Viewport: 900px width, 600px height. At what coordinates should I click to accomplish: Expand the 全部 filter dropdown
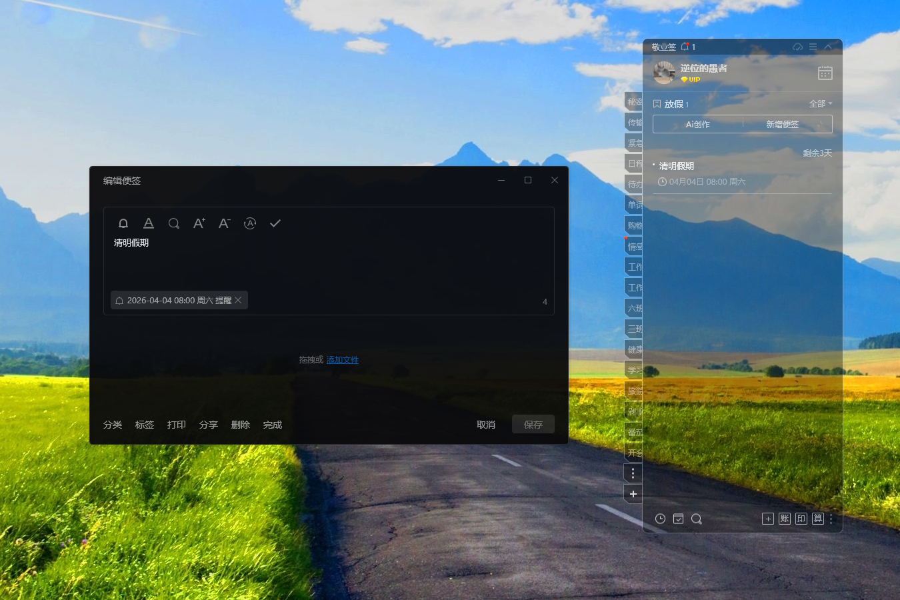[x=820, y=104]
